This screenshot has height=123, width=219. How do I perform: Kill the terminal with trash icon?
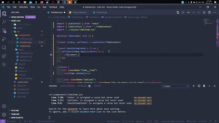click(x=204, y=86)
